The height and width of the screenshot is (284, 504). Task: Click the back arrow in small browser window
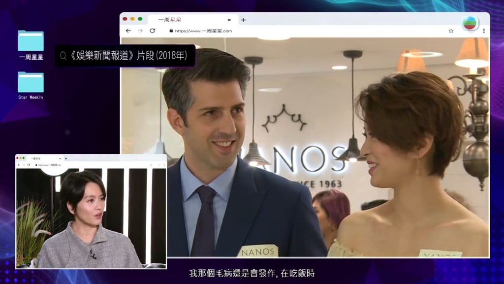tap(19, 165)
